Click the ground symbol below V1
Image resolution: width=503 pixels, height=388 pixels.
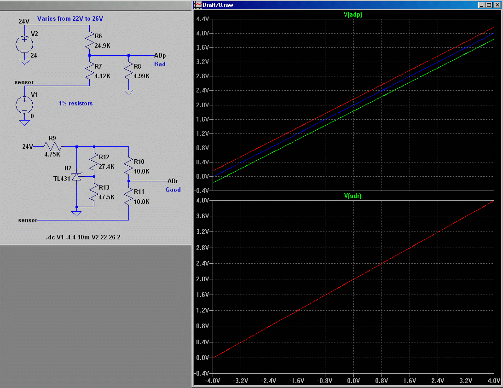click(24, 122)
